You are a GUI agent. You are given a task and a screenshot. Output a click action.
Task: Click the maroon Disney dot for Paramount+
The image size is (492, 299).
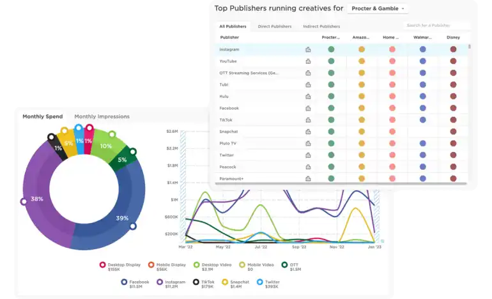pyautogui.click(x=453, y=178)
